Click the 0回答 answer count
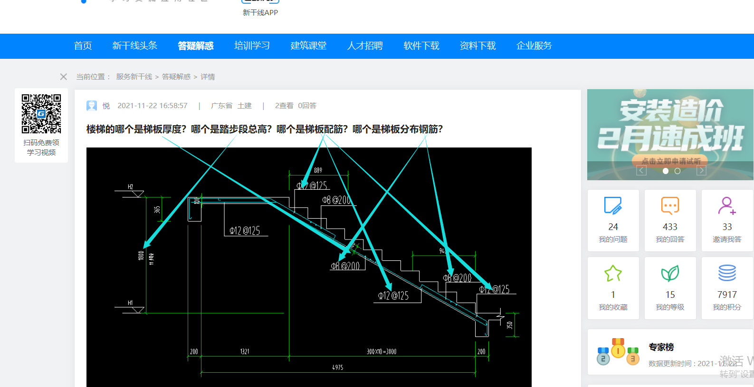The height and width of the screenshot is (387, 754). (307, 106)
